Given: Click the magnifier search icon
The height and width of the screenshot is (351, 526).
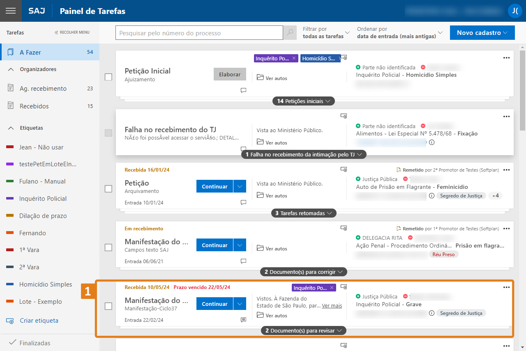Looking at the screenshot, I should point(290,33).
